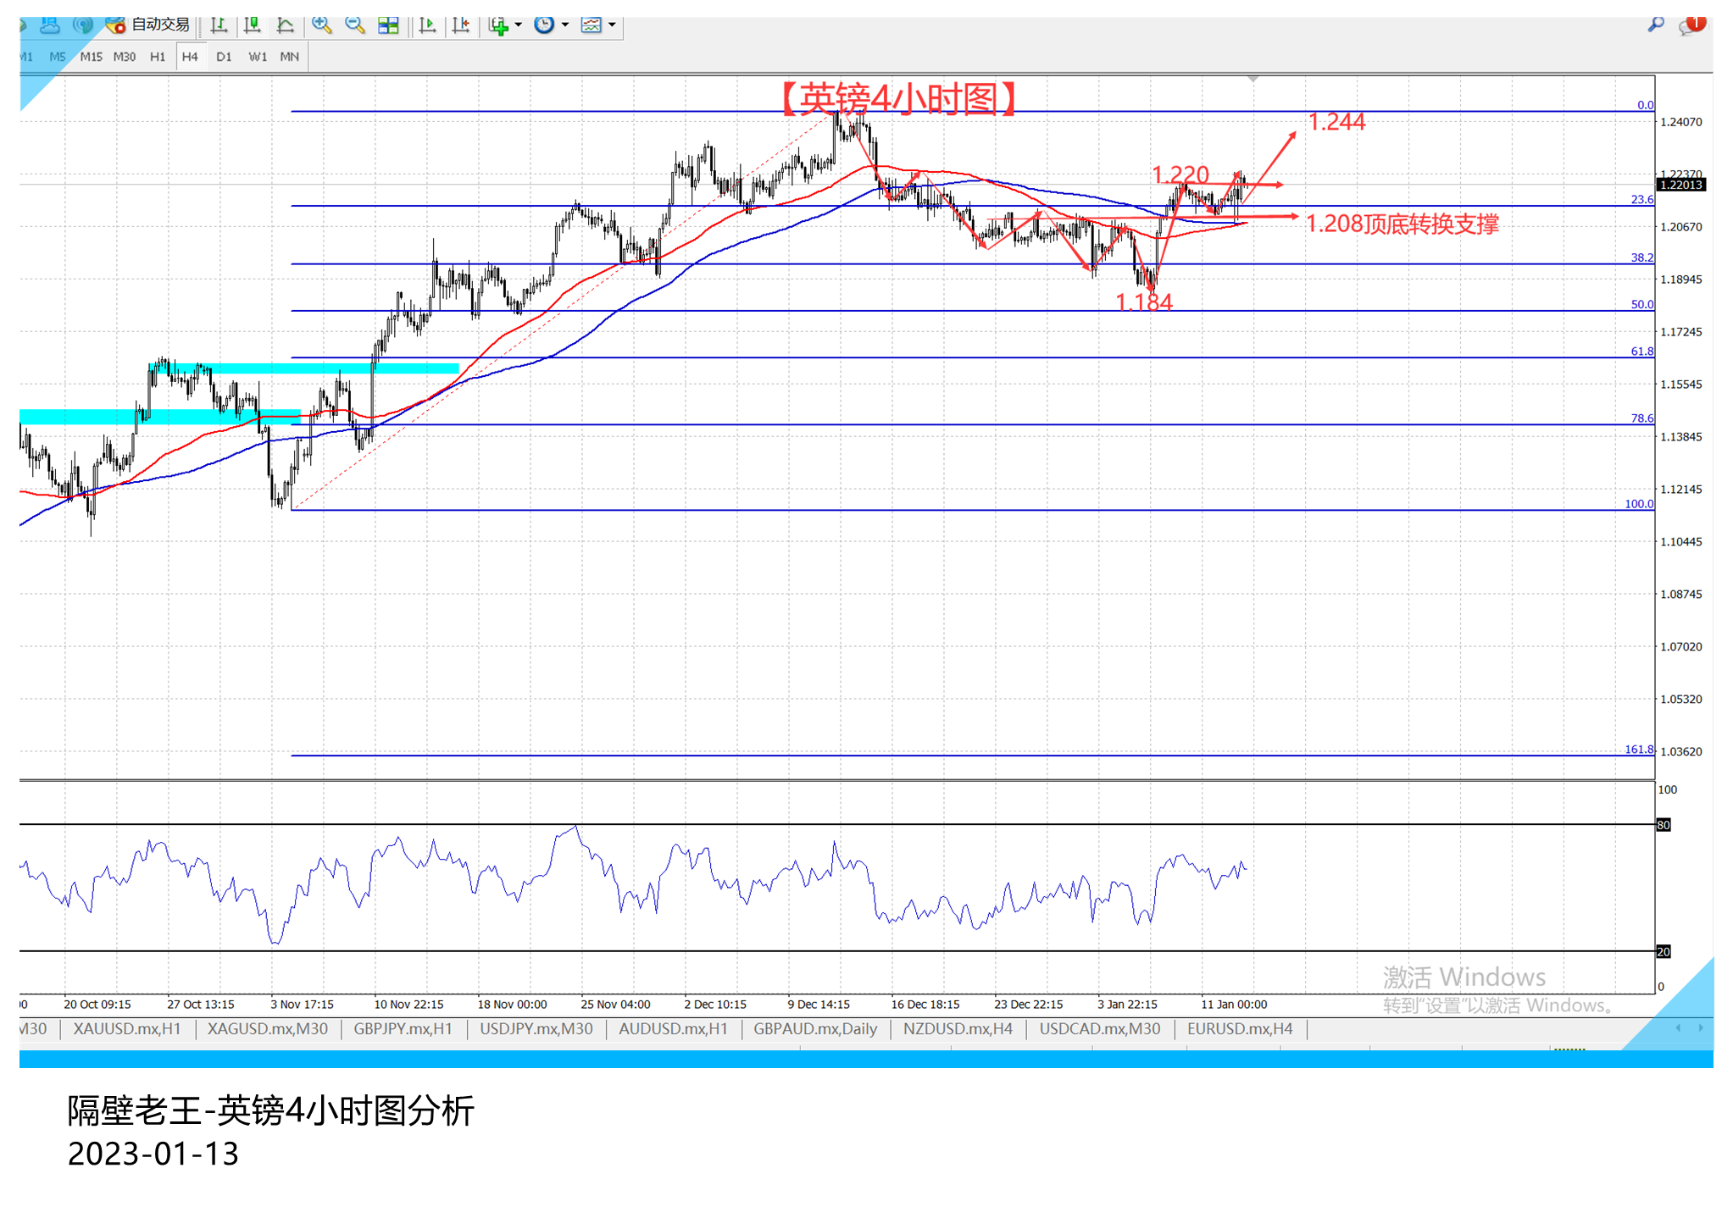The width and height of the screenshot is (1733, 1229).
Task: Switch chart to bar chart style
Action: (x=219, y=25)
